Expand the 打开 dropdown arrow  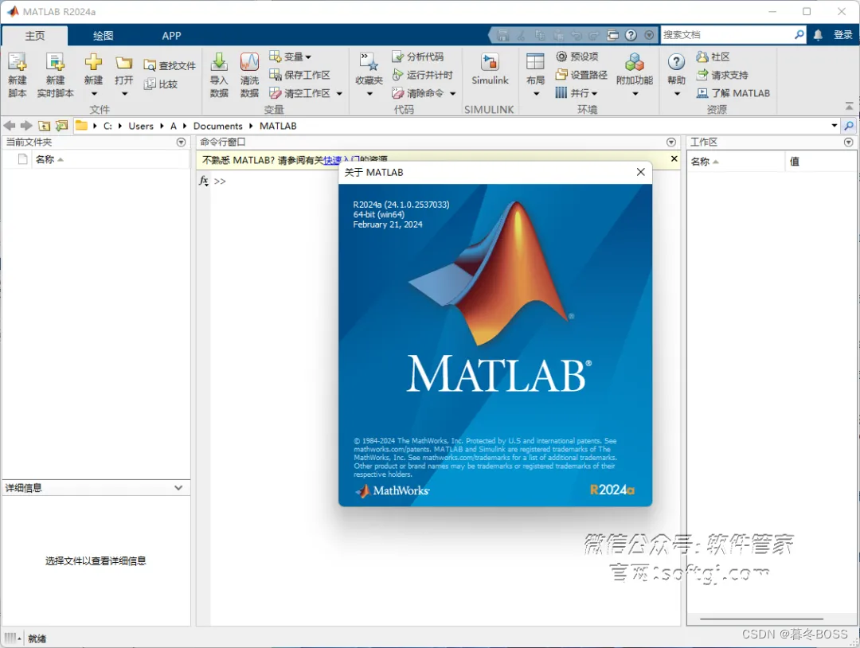pos(124,94)
